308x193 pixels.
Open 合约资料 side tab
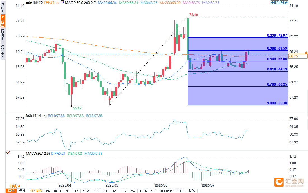point(3,51)
